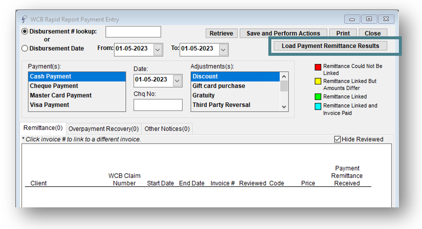Click Adjustments list scroll down arrow
The width and height of the screenshot is (422, 229).
coord(284,107)
